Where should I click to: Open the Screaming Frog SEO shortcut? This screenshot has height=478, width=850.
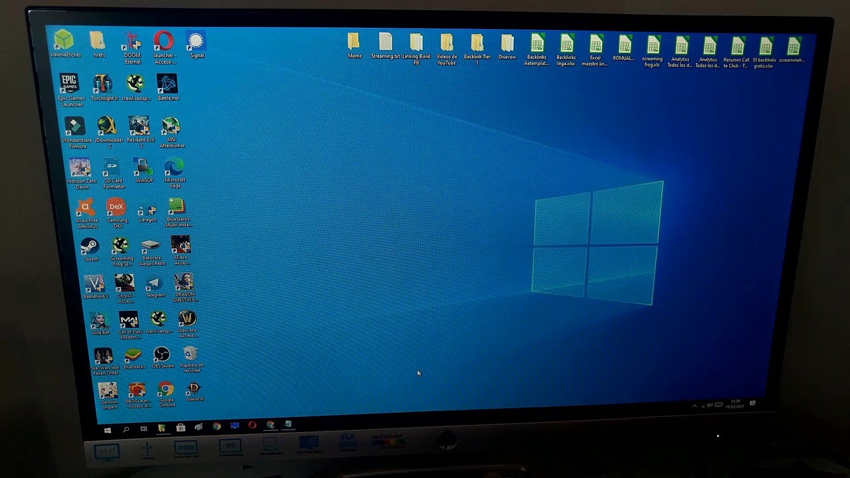(121, 252)
